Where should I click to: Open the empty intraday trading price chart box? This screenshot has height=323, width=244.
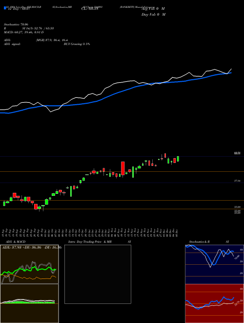[98, 274]
